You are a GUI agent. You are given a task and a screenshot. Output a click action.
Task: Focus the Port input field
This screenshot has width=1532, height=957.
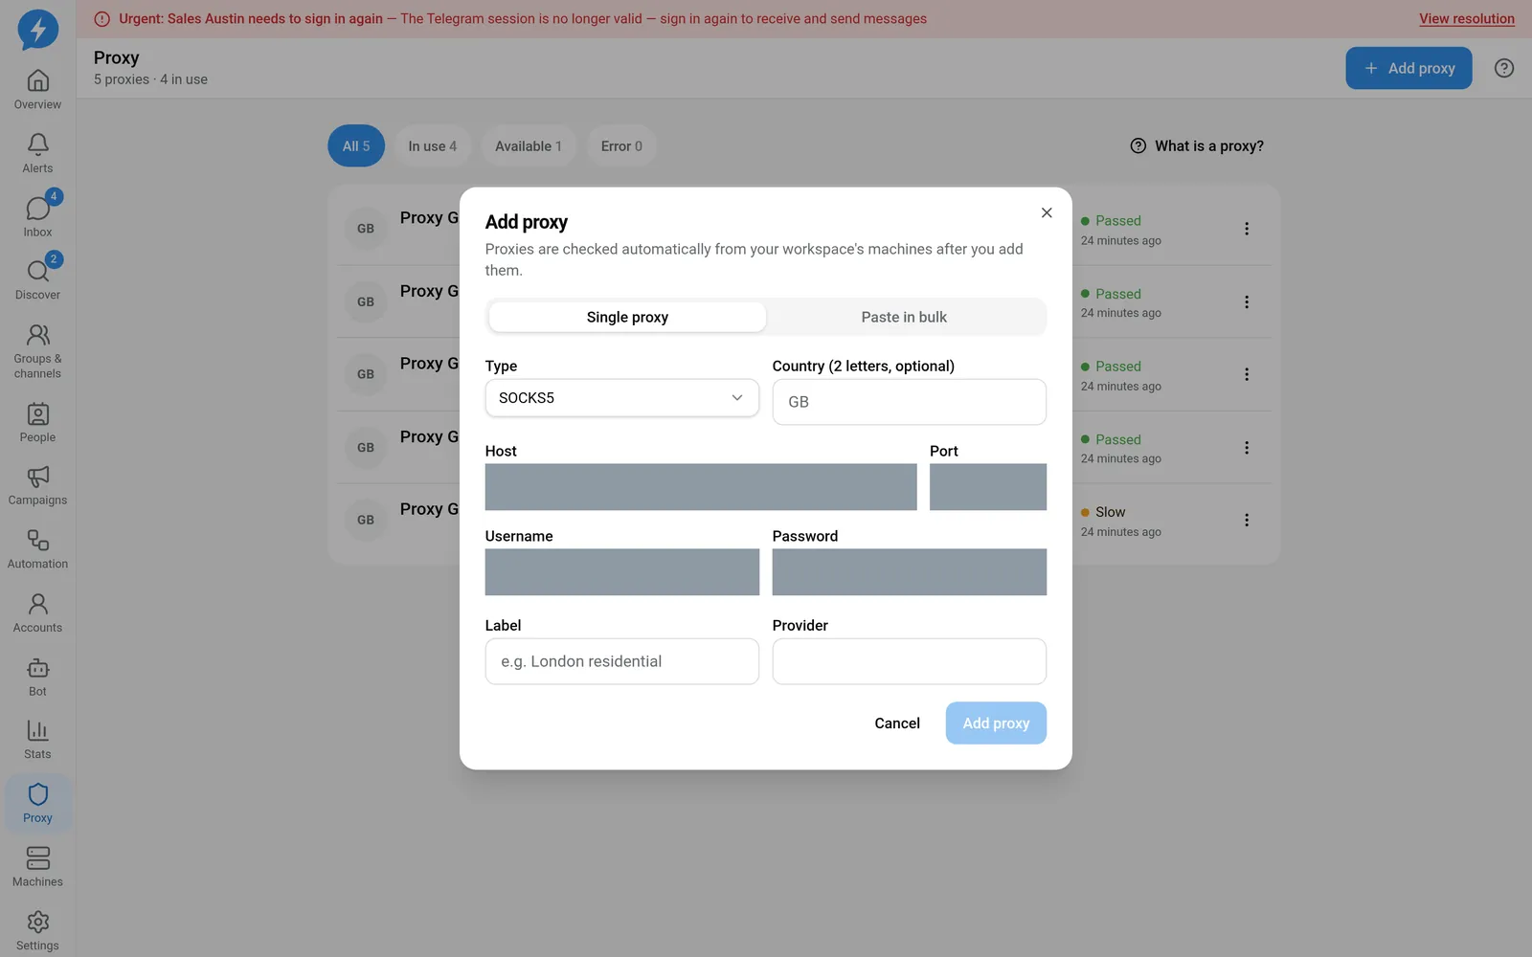click(988, 487)
